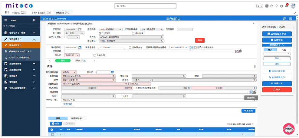Open the 割引債務振替 dropdown
Screen dimensions: 299x138
pos(69,72)
